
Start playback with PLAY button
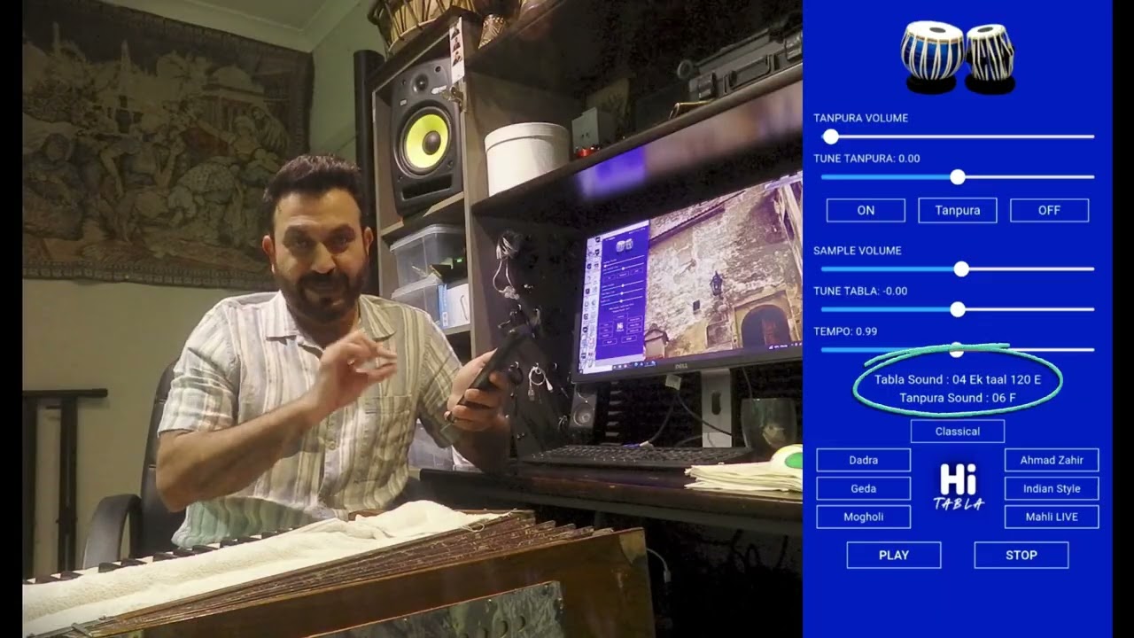(894, 555)
